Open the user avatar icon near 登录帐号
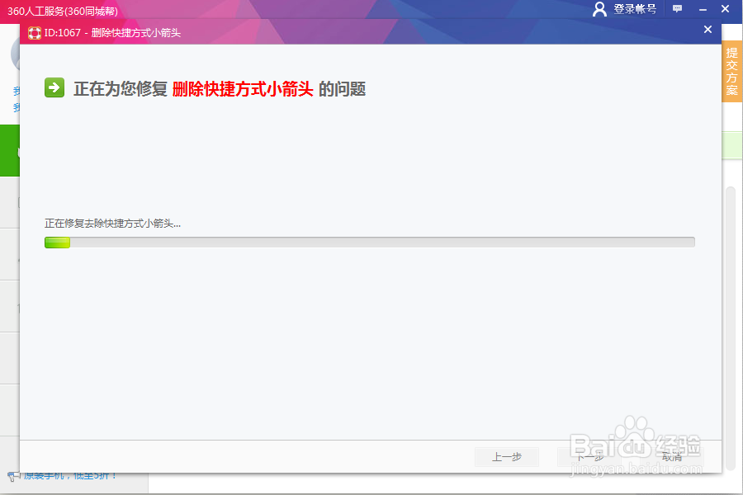 599,9
